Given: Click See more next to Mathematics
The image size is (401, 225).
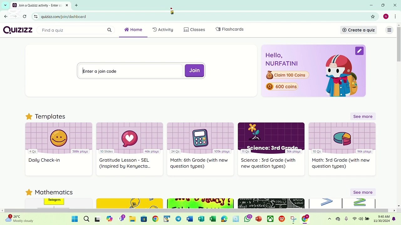Looking at the screenshot, I should point(363,192).
